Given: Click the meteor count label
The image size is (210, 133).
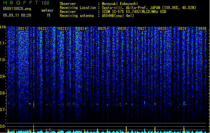Looking at the screenshot, I should click(x=47, y=10).
